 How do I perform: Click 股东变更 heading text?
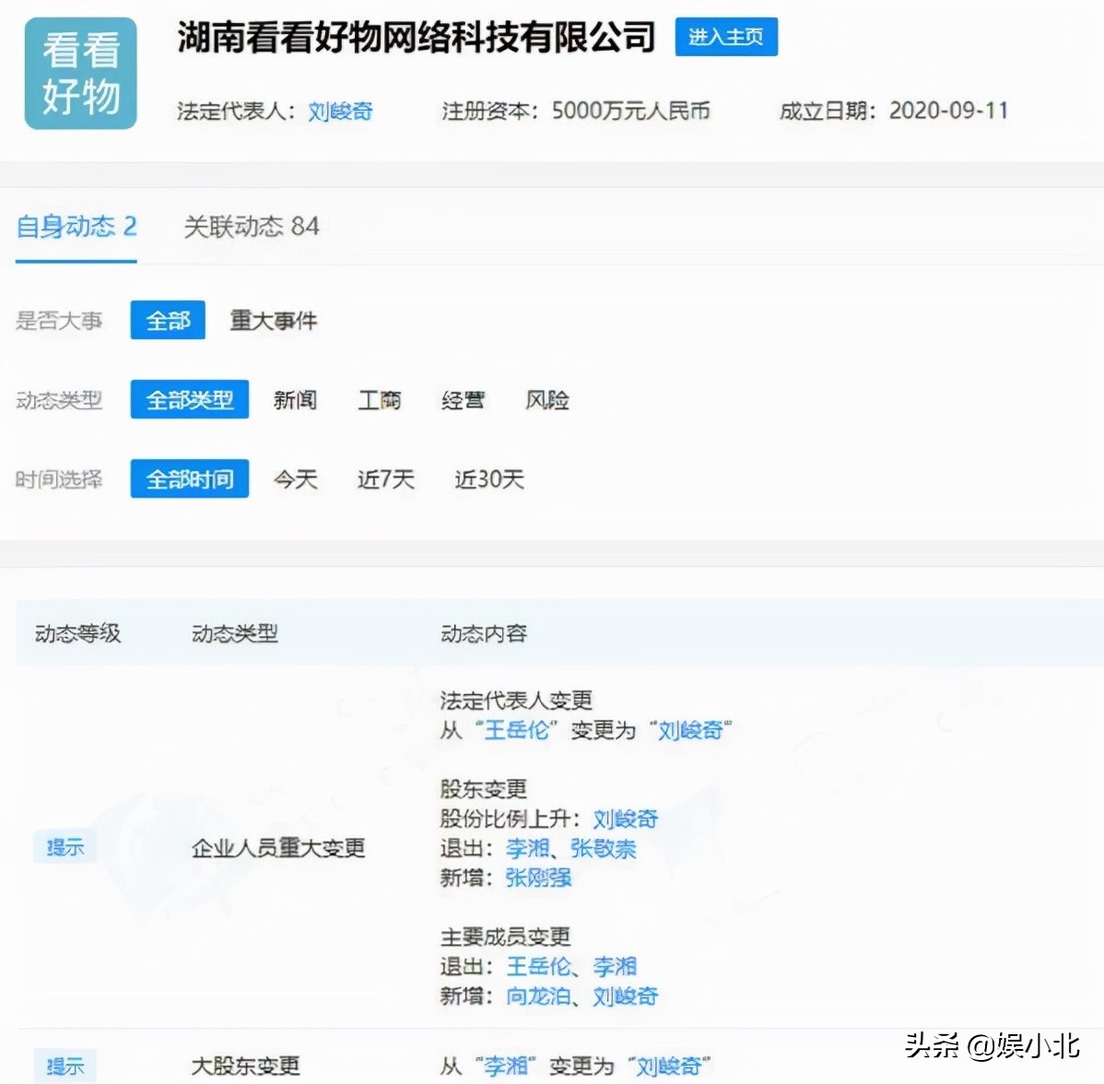484,788
